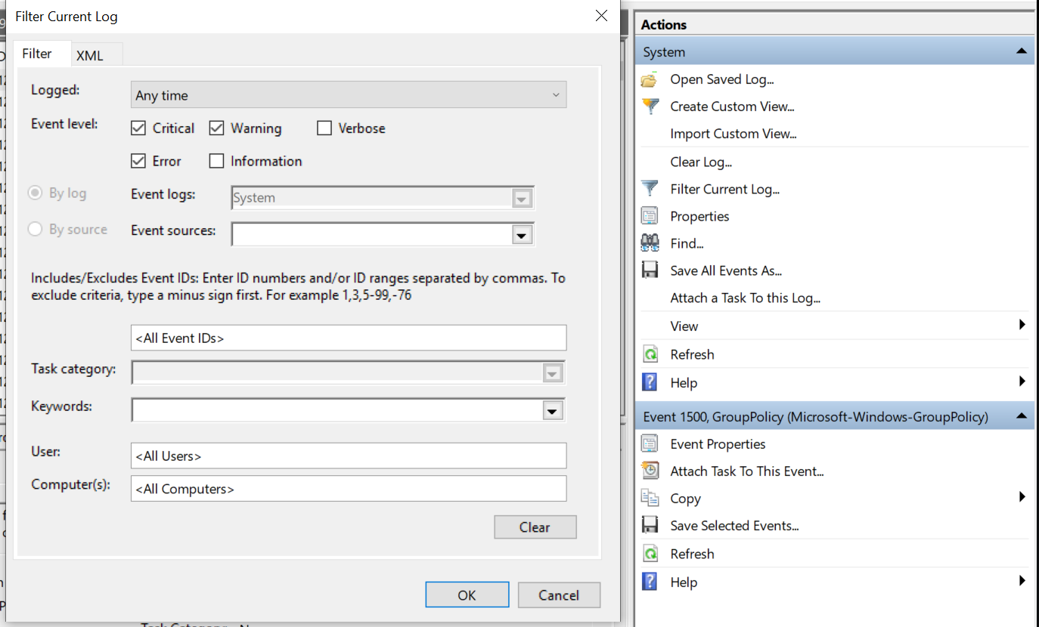Confirm the filter with OK
The width and height of the screenshot is (1039, 627).
click(467, 595)
